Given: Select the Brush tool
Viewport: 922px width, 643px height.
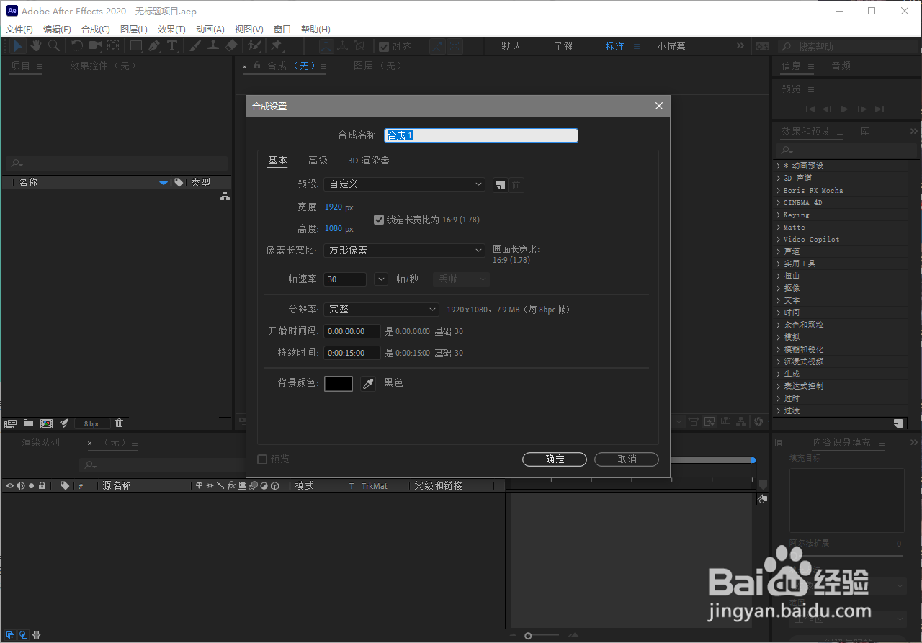Looking at the screenshot, I should click(195, 45).
